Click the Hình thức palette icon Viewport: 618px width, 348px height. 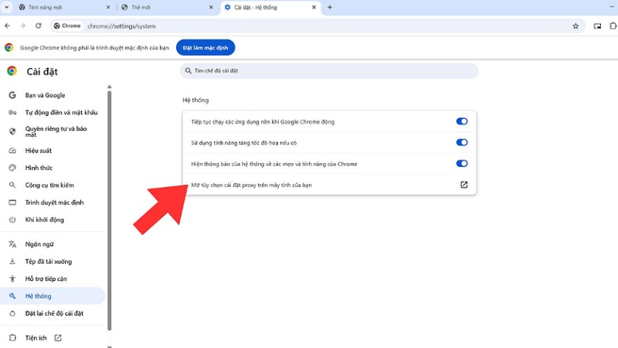pos(12,168)
